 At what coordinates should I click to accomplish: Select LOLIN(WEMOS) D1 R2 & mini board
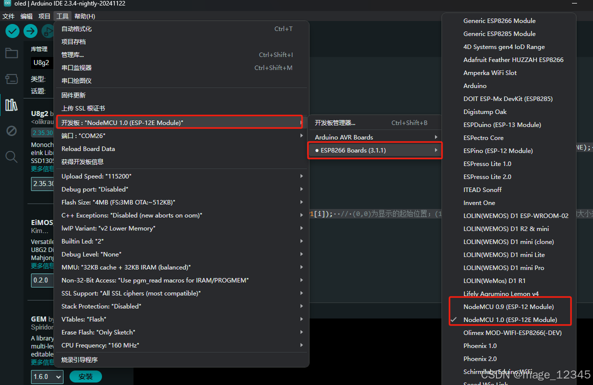coord(508,229)
